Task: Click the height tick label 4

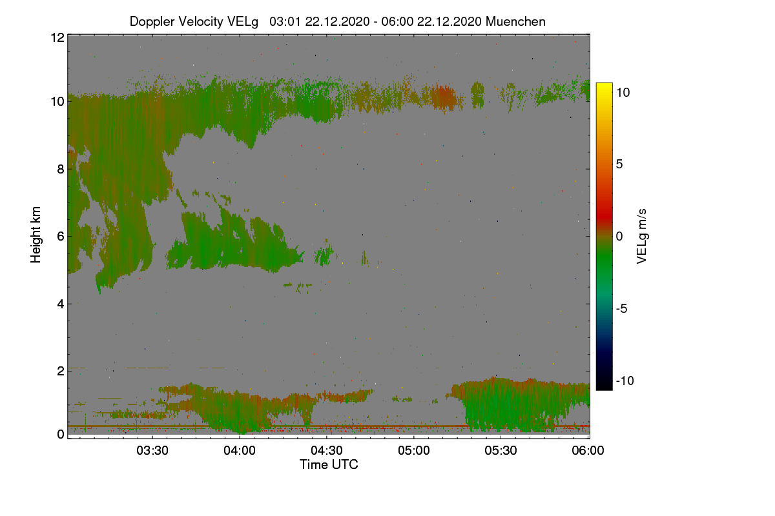Action: point(61,303)
